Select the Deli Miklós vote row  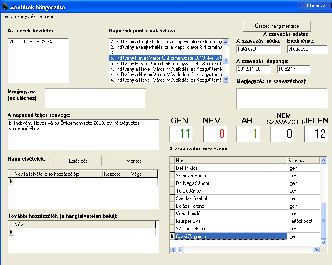(245, 168)
